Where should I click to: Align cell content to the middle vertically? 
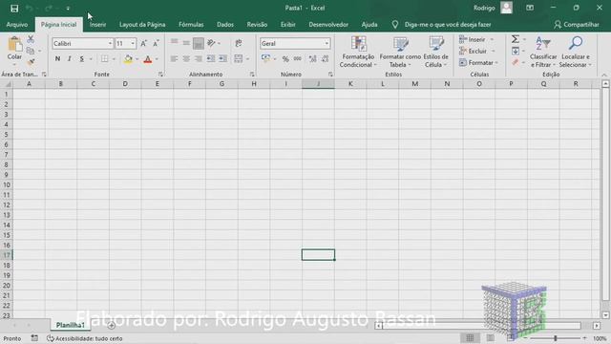[x=186, y=43]
